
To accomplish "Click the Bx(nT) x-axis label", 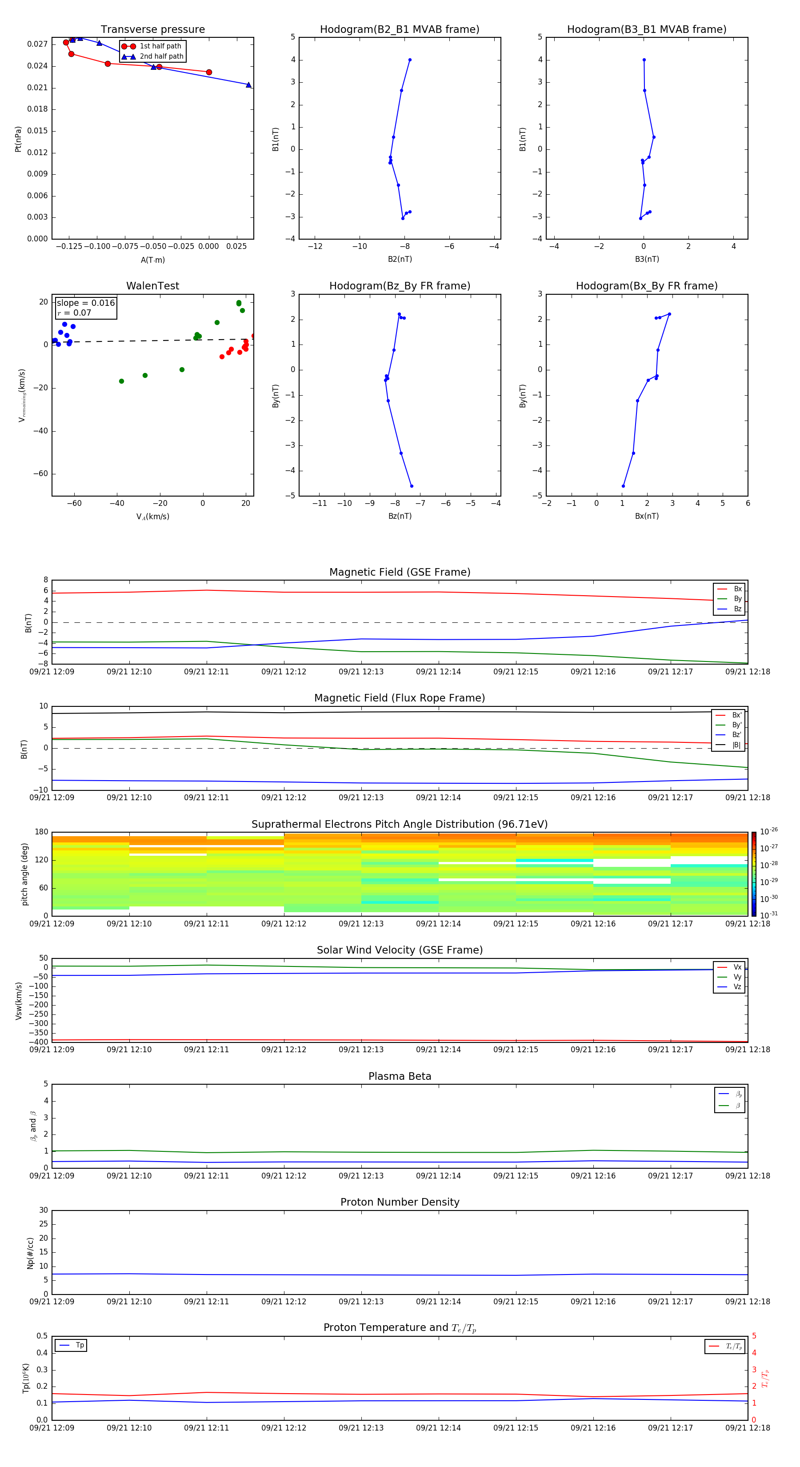I will coord(647,516).
